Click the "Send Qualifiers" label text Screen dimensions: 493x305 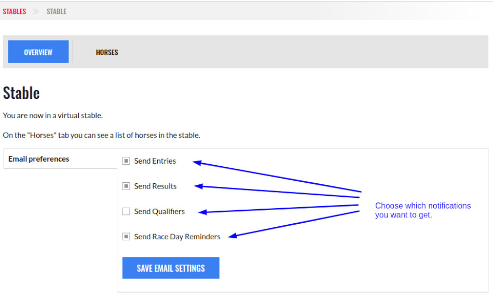click(159, 211)
